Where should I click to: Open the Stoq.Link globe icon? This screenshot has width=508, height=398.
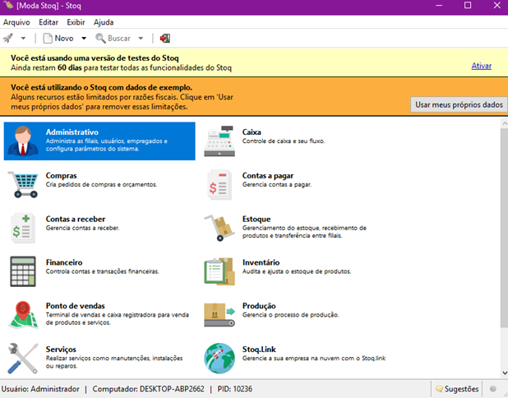pyautogui.click(x=219, y=359)
